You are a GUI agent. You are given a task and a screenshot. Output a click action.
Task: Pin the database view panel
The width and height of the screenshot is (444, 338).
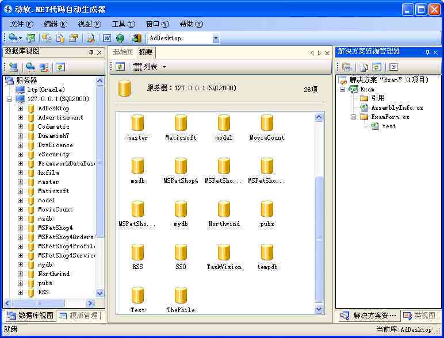coord(91,52)
